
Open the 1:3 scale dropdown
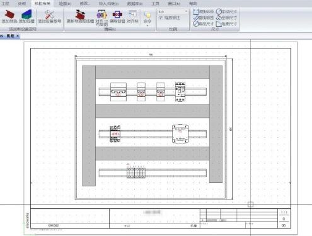point(173,11)
